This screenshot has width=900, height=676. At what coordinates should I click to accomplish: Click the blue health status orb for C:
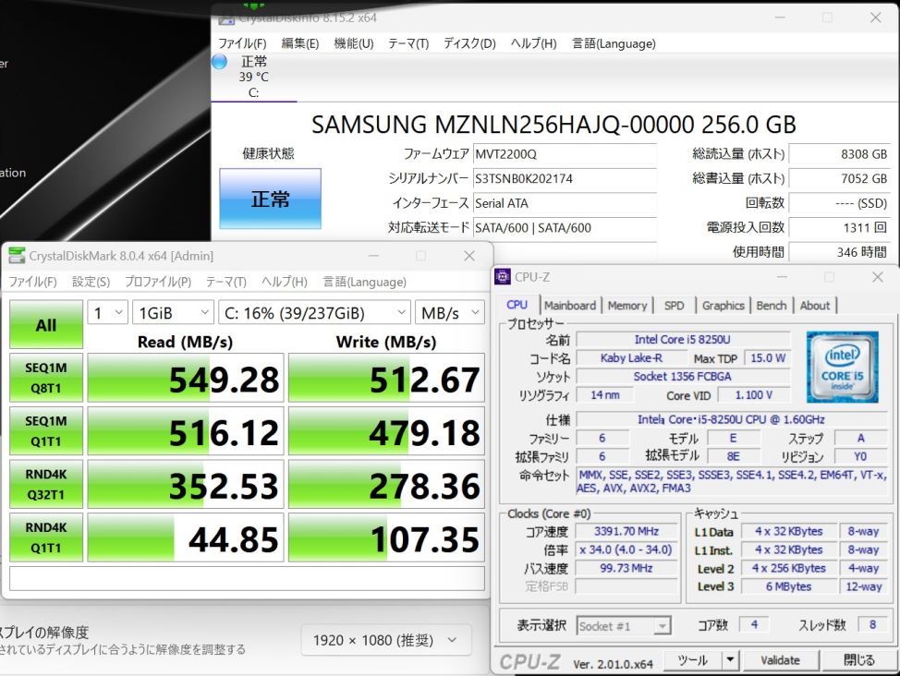click(219, 61)
